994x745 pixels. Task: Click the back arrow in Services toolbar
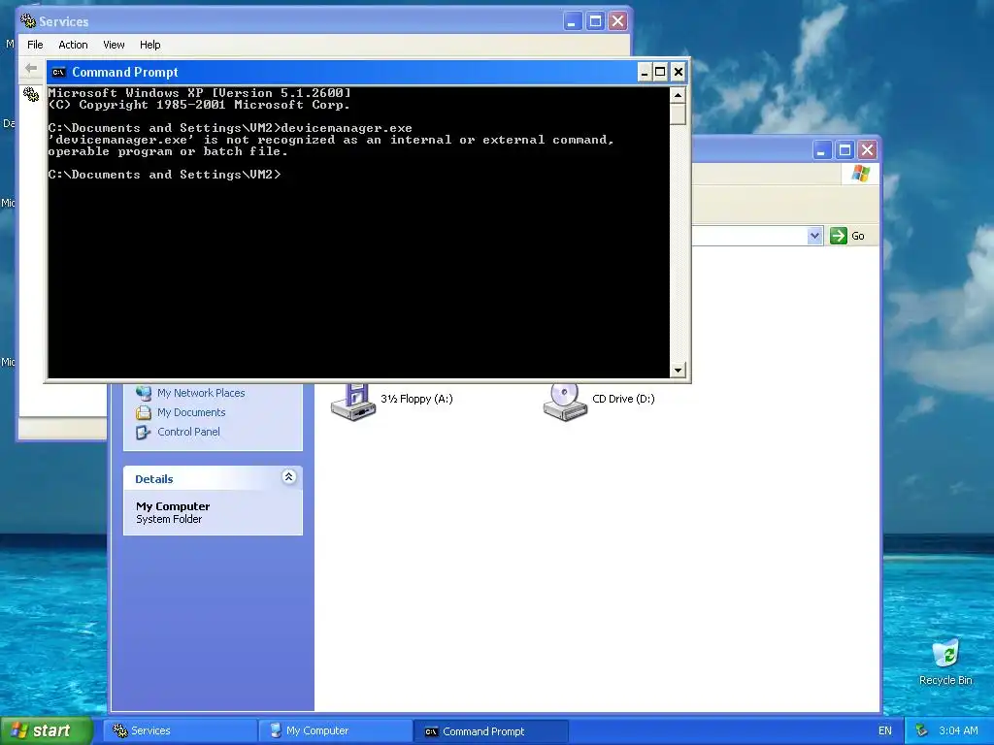[30, 68]
